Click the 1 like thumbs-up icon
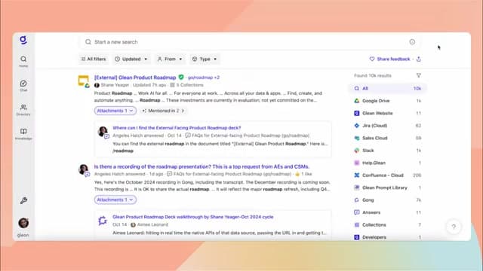 (297, 174)
